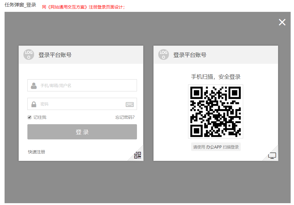Image resolution: width=294 pixels, height=205 pixels.
Task: Click the 手机扫描，安全登录 heading
Action: 215,77
